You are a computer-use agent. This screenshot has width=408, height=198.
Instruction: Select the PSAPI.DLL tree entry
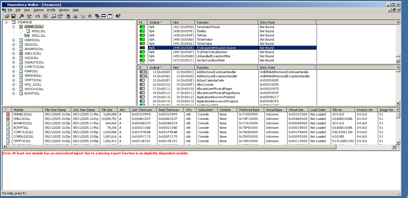coord(31,71)
